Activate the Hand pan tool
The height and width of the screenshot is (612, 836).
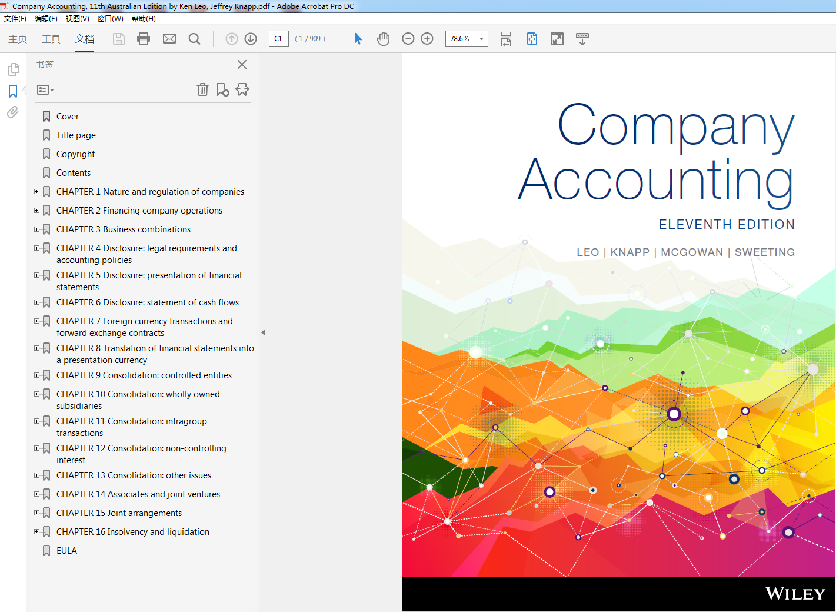click(383, 39)
